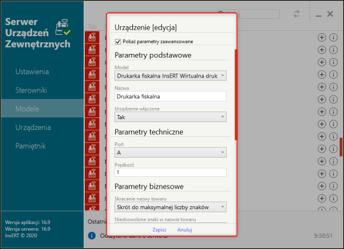
Task: Click the refresh arrows icon in header
Action: (x=297, y=14)
